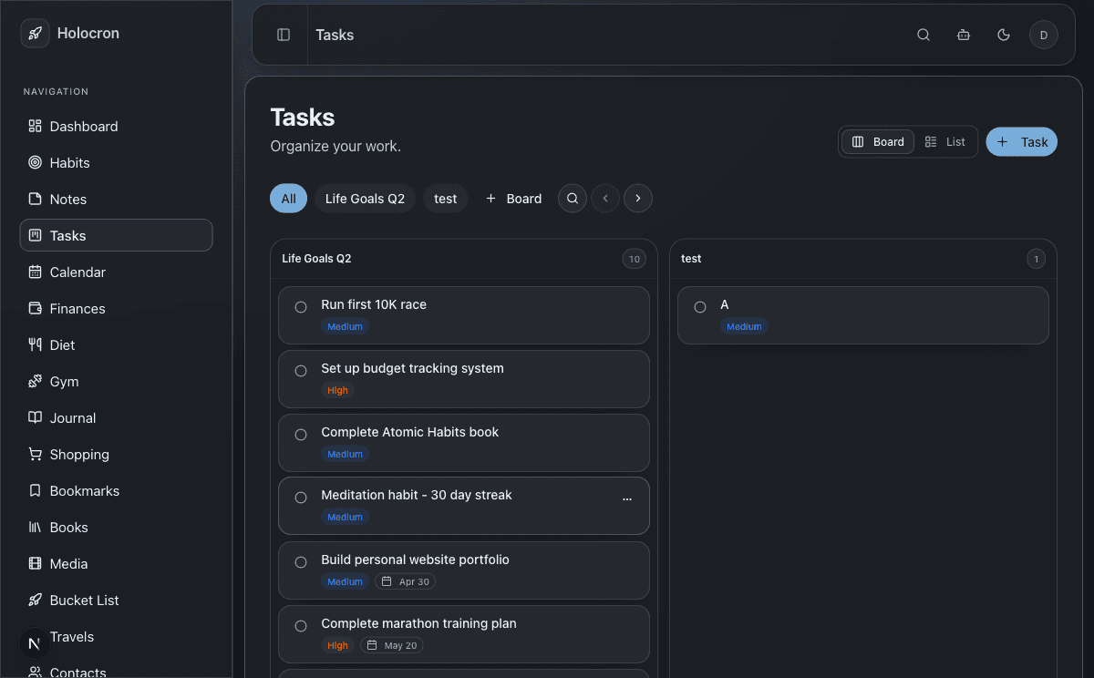
Task: Open Complete Atomic Habits book card
Action: pyautogui.click(x=464, y=443)
